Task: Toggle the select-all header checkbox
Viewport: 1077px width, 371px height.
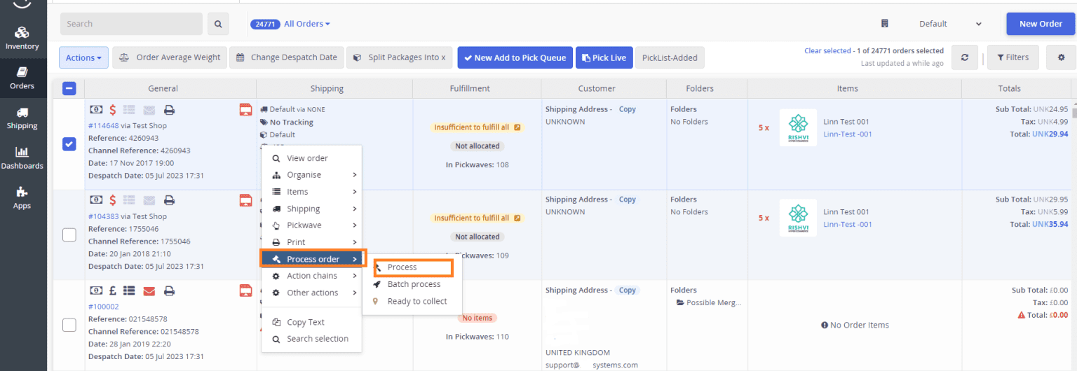Action: click(x=69, y=88)
